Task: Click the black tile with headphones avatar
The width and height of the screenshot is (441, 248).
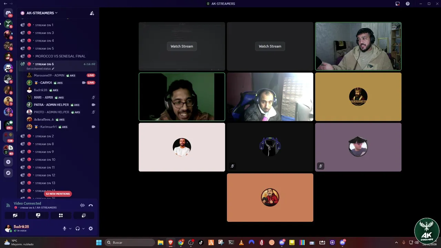Action: [270, 147]
